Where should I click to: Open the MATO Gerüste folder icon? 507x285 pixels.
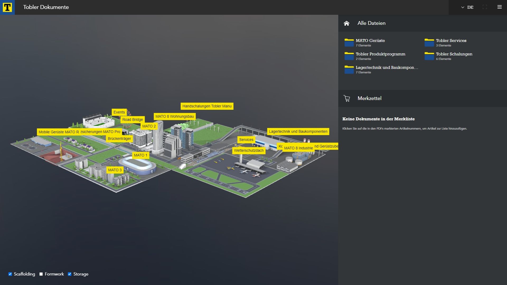pos(349,42)
